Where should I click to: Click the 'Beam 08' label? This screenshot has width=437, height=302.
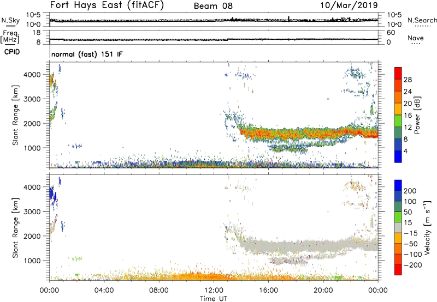pyautogui.click(x=213, y=6)
